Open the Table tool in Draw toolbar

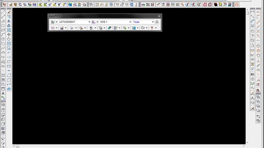3,89
